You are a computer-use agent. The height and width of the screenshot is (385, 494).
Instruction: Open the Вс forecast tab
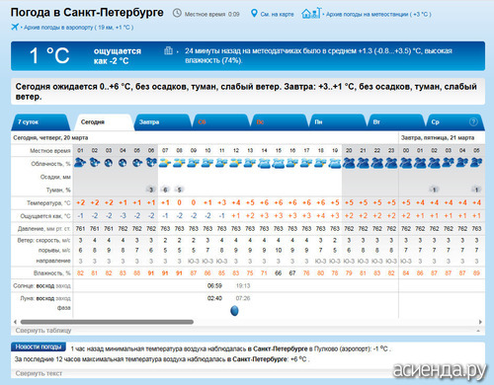[x=279, y=122]
